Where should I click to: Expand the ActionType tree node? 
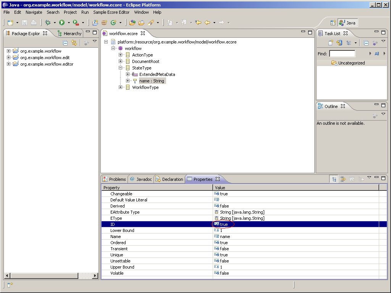[x=121, y=55]
